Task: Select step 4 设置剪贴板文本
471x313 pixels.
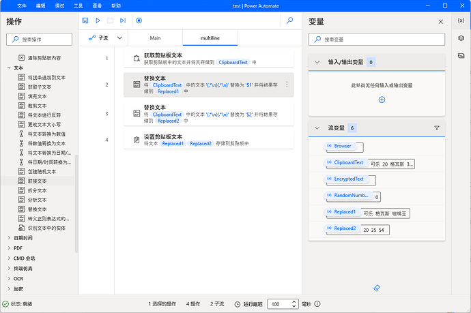Action: (208, 140)
